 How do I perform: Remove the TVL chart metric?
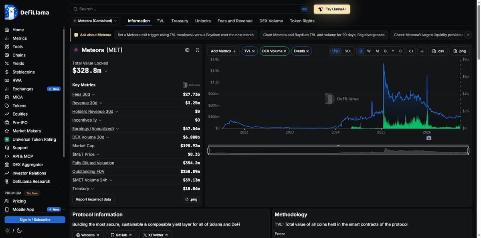(x=253, y=51)
